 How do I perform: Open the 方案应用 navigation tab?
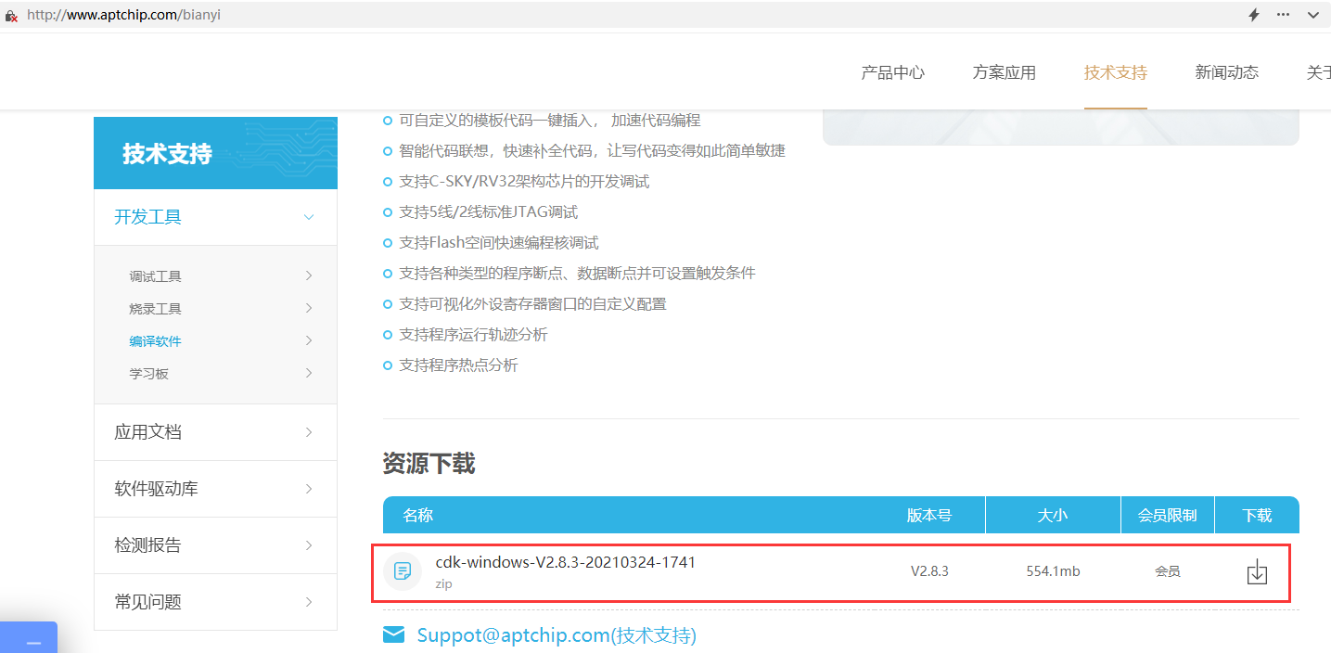point(1004,72)
